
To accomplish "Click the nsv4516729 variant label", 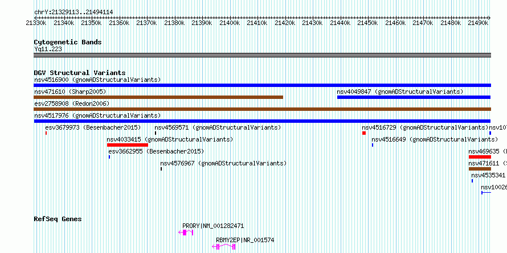I will coord(425,127).
